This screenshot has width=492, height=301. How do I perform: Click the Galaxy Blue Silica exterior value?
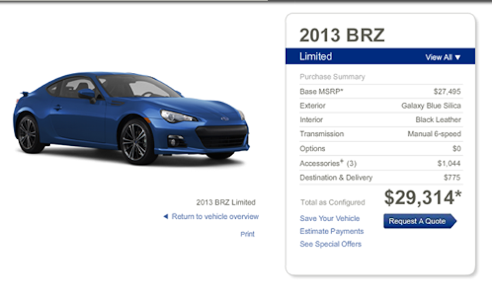coord(431,106)
